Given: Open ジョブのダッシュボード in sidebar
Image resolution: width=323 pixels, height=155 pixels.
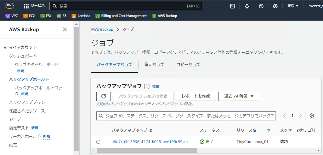Looking at the screenshot, I should tap(37, 65).
